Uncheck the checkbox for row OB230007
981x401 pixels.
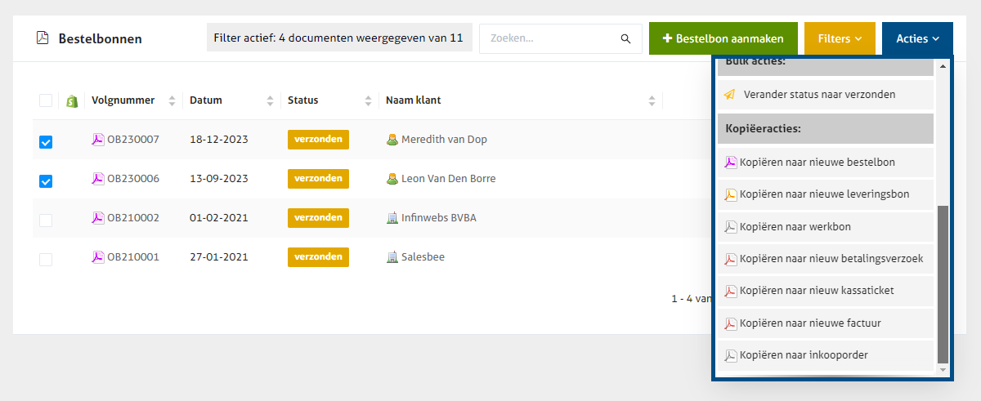(x=46, y=142)
